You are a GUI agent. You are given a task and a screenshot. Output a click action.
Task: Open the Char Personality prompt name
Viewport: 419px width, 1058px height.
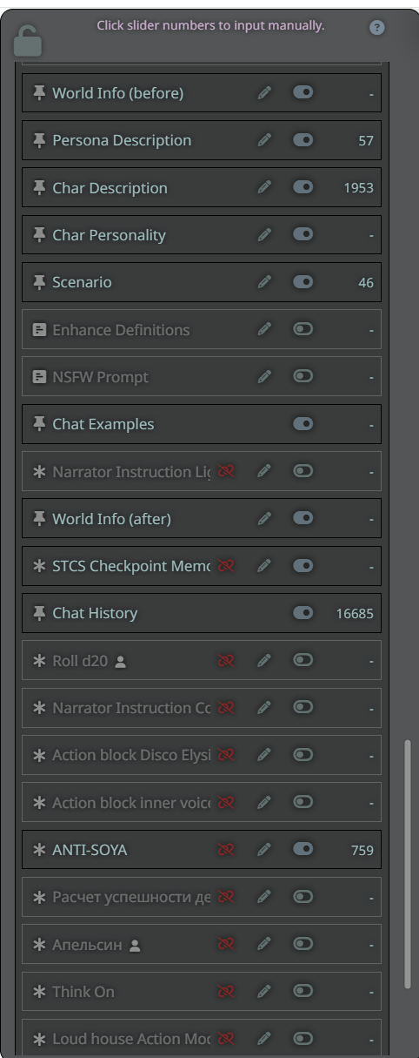pos(109,235)
